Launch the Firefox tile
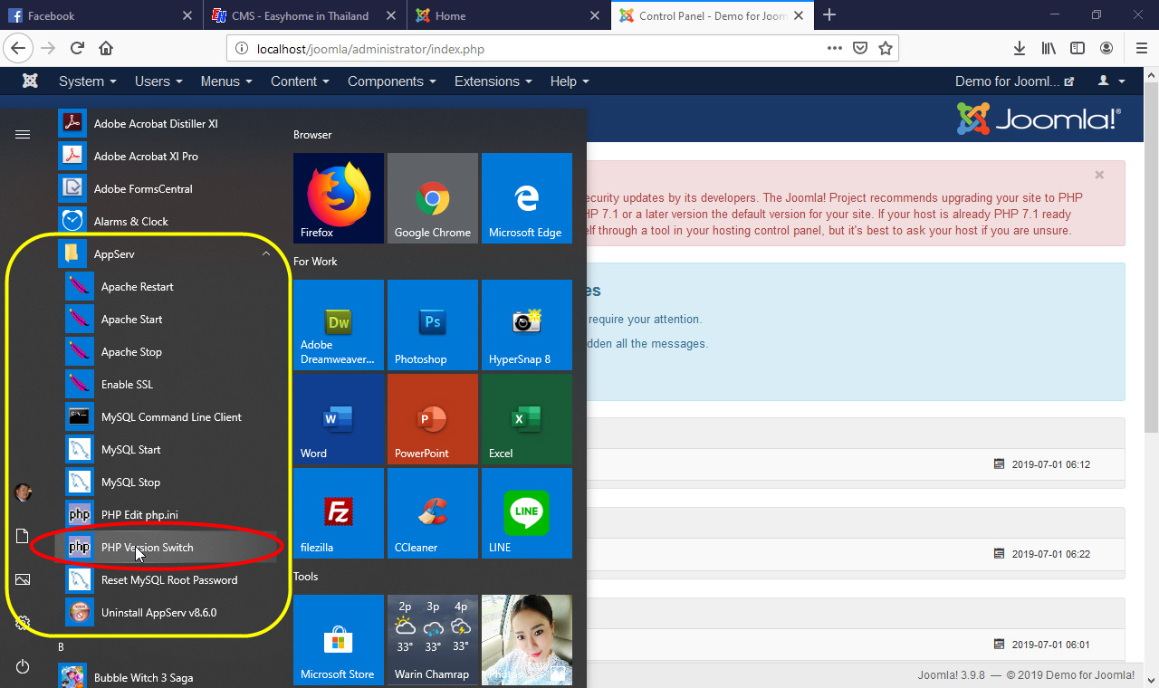1159x688 pixels. click(x=338, y=197)
